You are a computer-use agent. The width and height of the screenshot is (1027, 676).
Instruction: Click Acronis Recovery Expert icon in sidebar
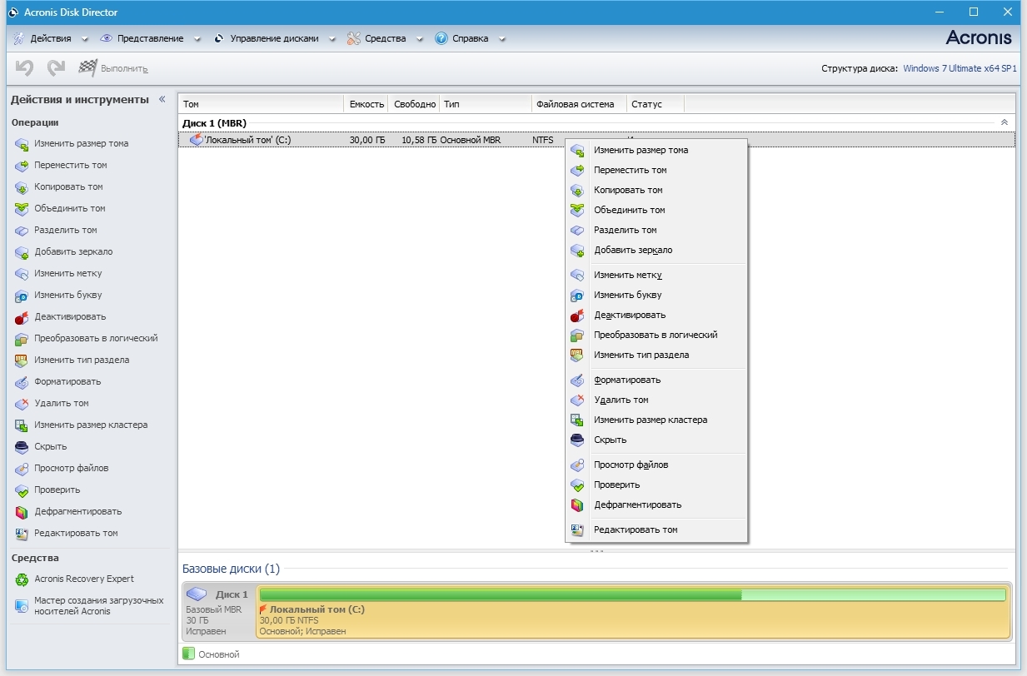22,579
